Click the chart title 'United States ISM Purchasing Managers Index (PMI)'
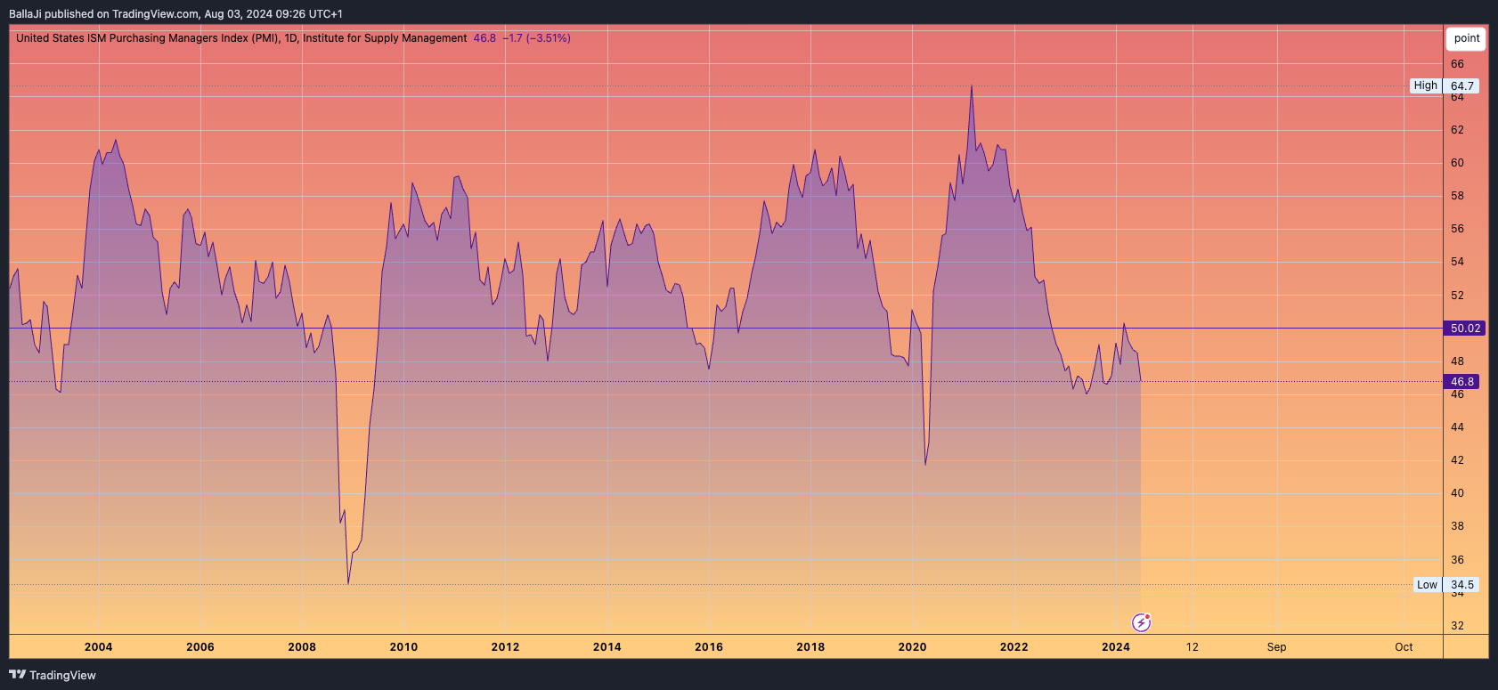This screenshot has width=1498, height=690. point(148,38)
